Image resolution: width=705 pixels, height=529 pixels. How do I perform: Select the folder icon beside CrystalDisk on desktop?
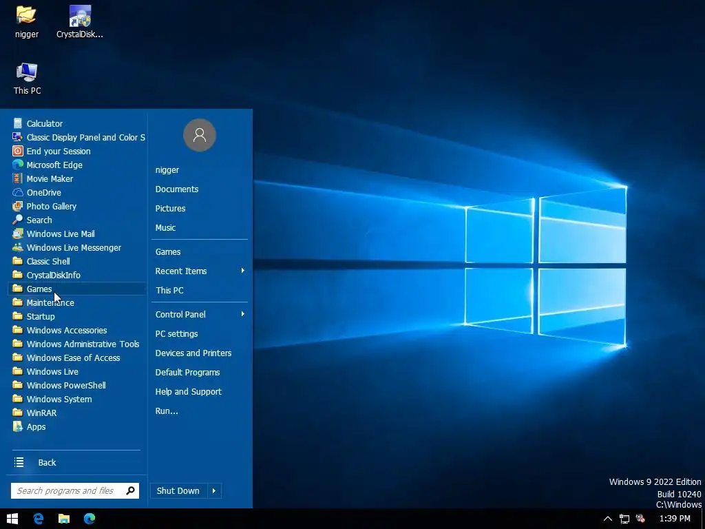pyautogui.click(x=27, y=21)
